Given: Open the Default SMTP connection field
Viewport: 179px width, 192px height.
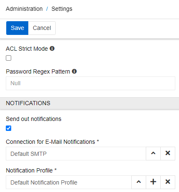Looking at the screenshot, I should pyautogui.click(x=76, y=153).
